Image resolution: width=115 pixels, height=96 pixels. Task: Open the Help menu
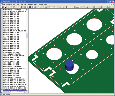pos(45,4)
